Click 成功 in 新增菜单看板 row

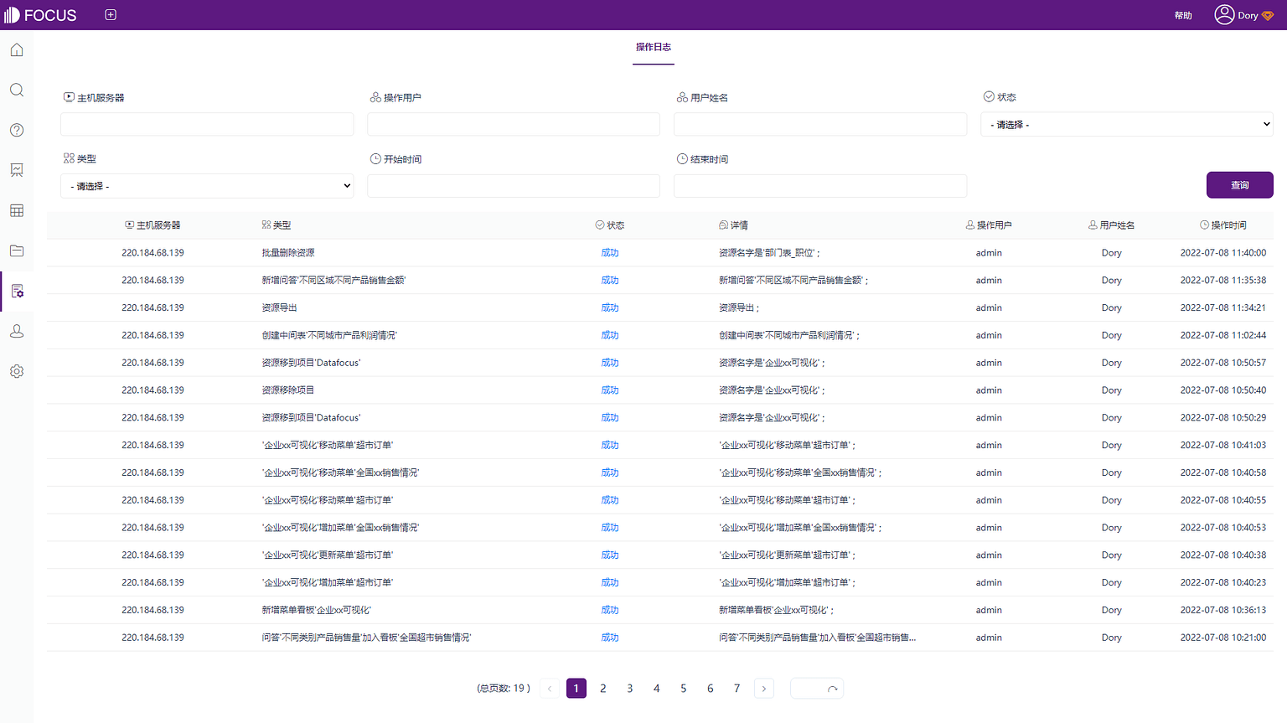click(x=610, y=611)
